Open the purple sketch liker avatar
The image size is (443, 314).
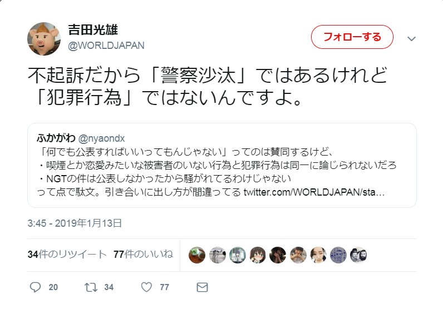point(338,255)
